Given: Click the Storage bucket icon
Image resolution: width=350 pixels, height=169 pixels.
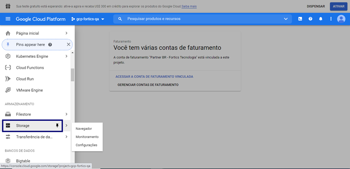Looking at the screenshot, I should click(8, 125).
